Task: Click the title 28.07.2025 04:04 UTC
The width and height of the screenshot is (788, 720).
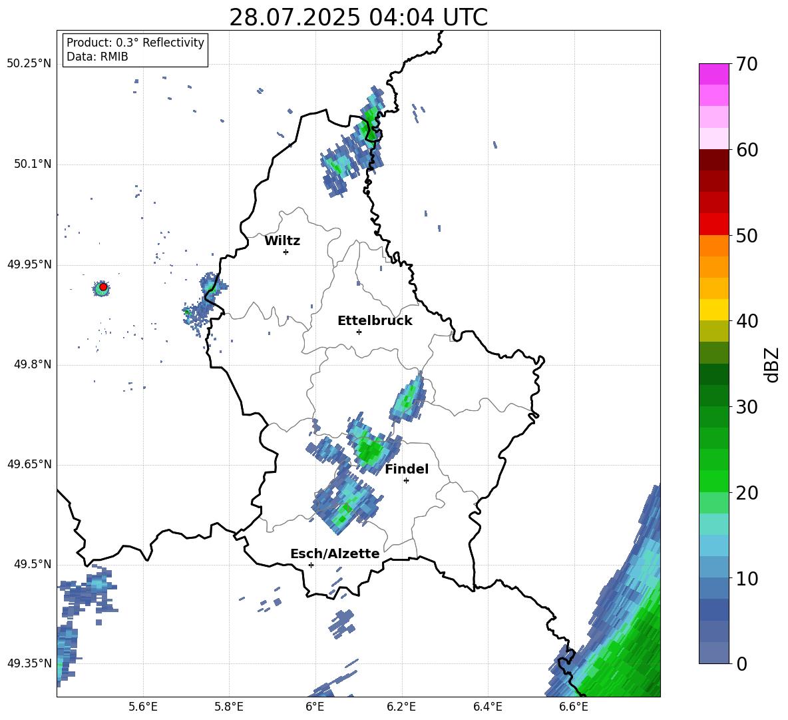Action: [358, 17]
